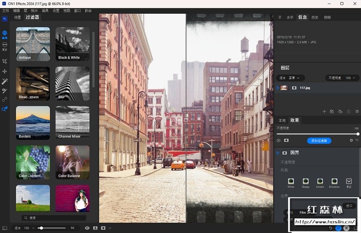This screenshot has width=361, height=233.
Task: Activate the zoom view tool
Action: [x=5, y=109]
